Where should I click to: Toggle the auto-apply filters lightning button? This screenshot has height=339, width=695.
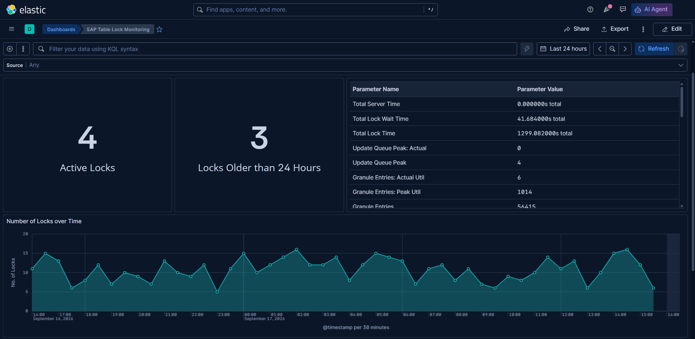click(x=527, y=49)
